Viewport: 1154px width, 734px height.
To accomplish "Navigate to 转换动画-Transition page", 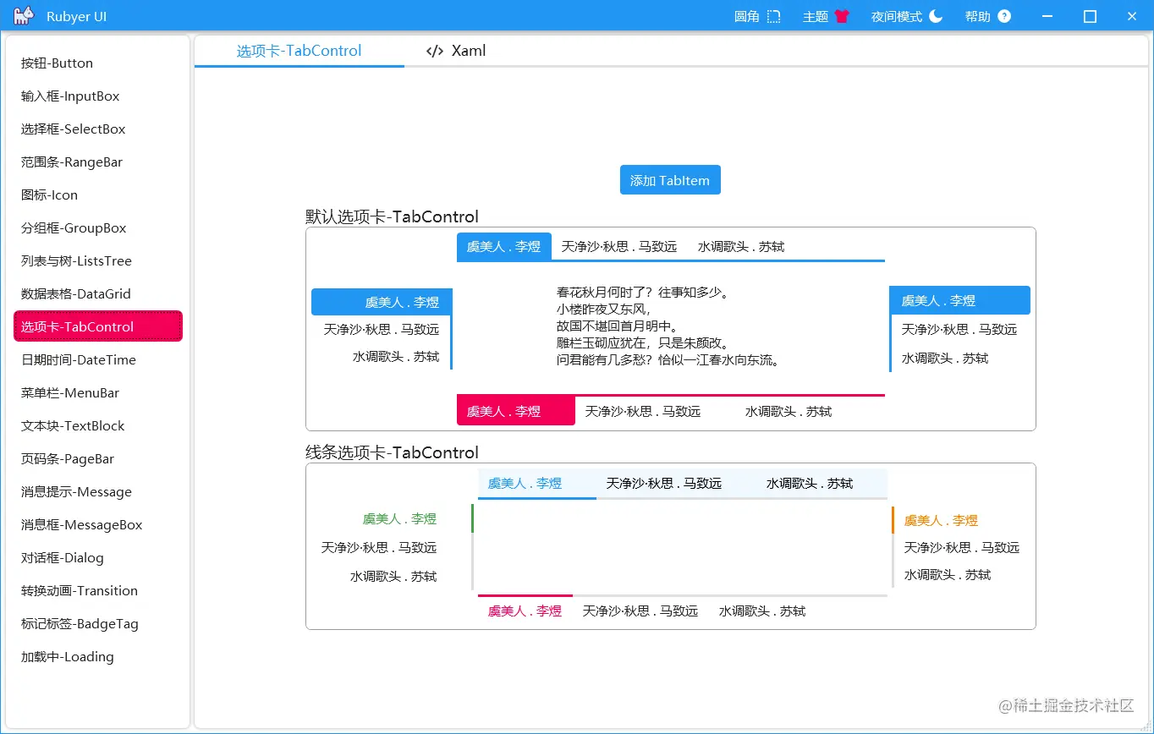I will tap(80, 590).
